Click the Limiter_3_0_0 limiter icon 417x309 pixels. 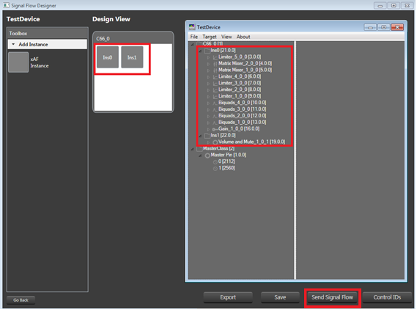(x=215, y=84)
